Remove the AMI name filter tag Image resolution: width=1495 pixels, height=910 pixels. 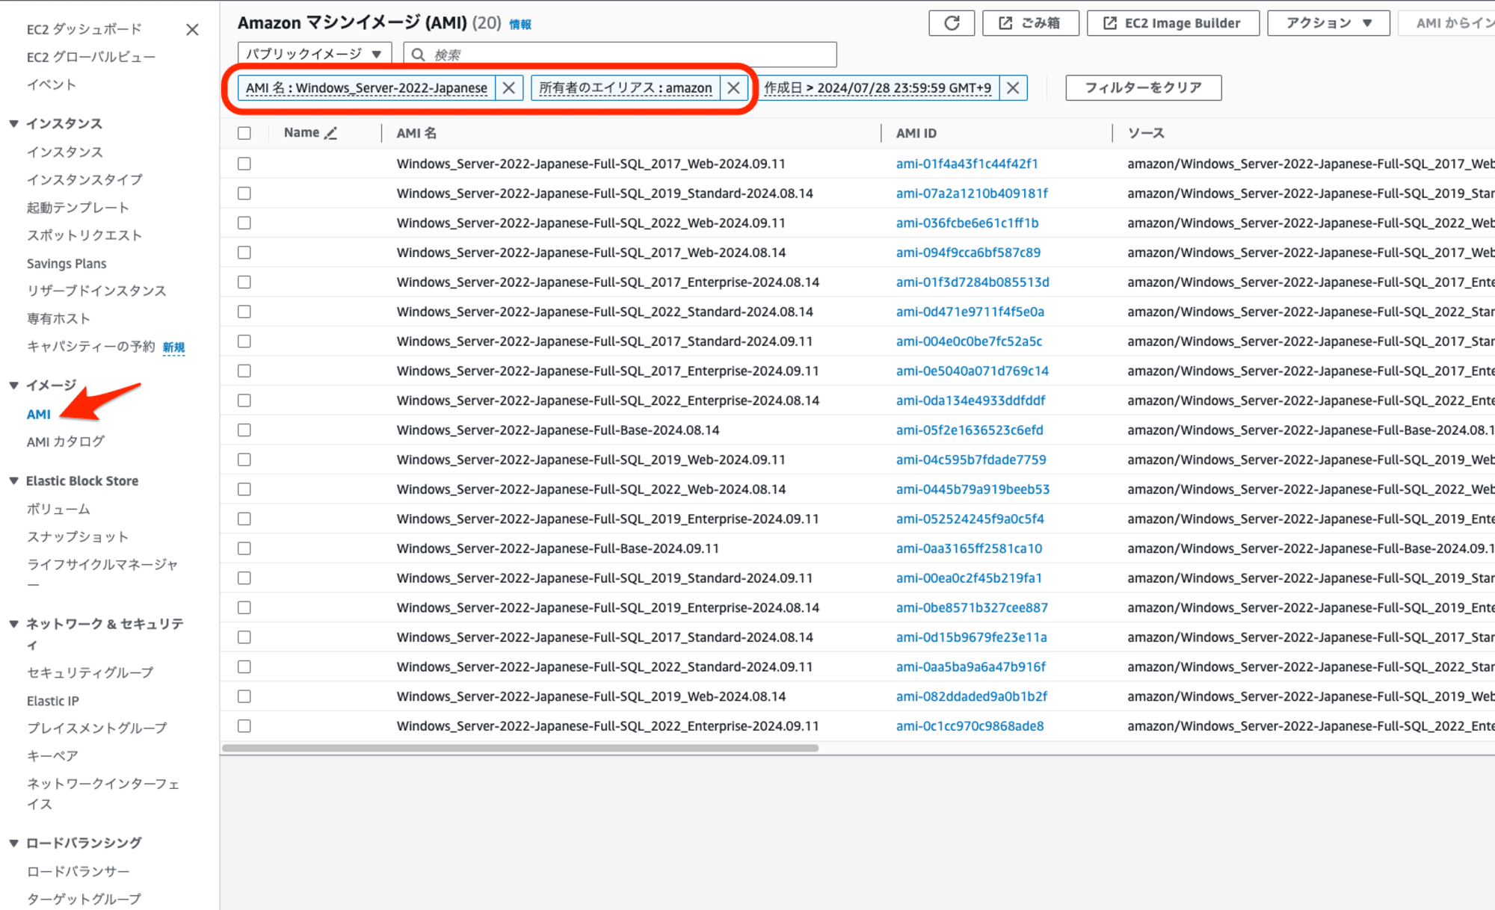pyautogui.click(x=508, y=88)
